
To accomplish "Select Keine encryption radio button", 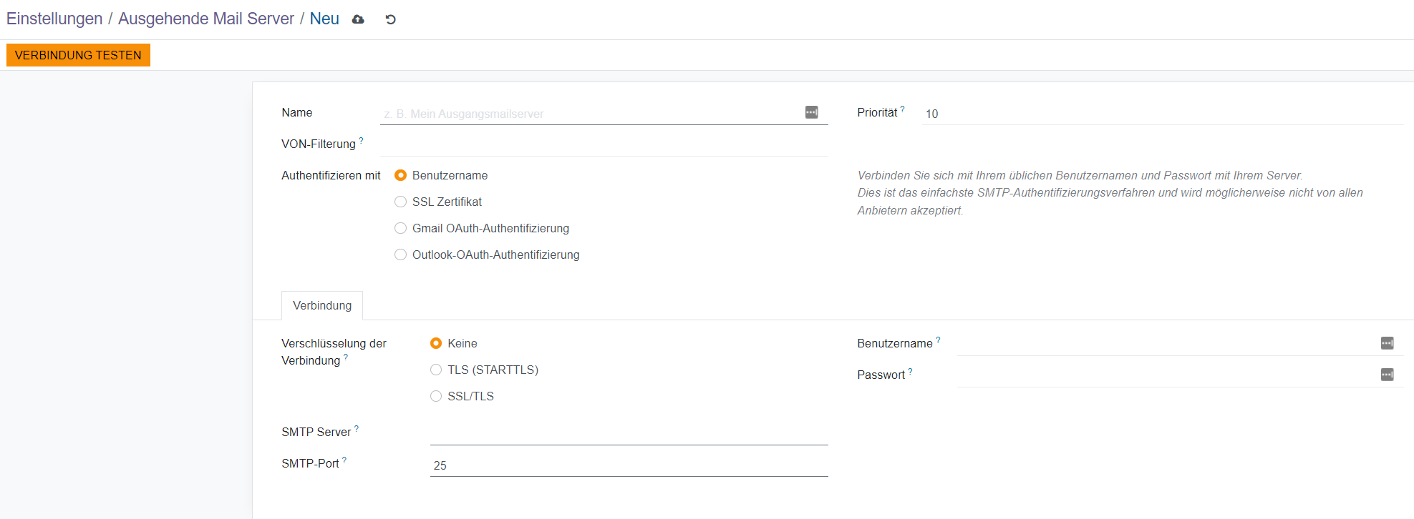I will pyautogui.click(x=436, y=343).
